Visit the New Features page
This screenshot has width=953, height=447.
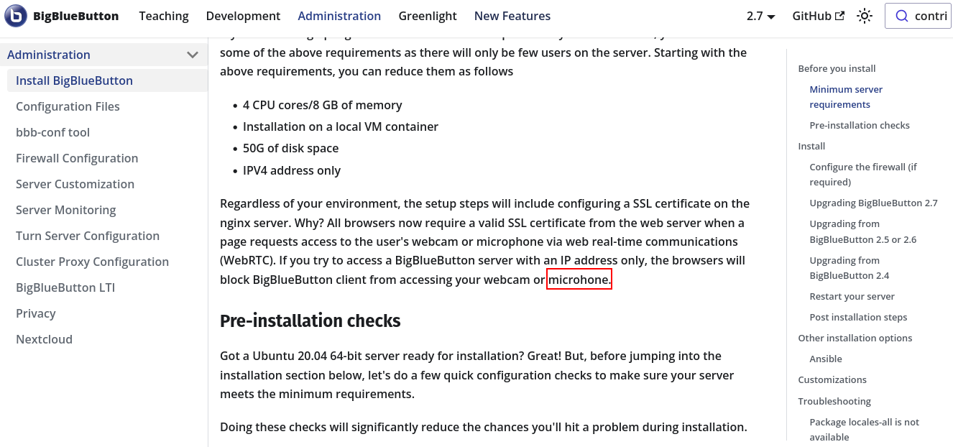point(512,16)
